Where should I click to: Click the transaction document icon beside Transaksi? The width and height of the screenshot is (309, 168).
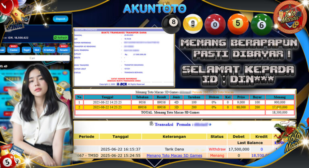151,123
